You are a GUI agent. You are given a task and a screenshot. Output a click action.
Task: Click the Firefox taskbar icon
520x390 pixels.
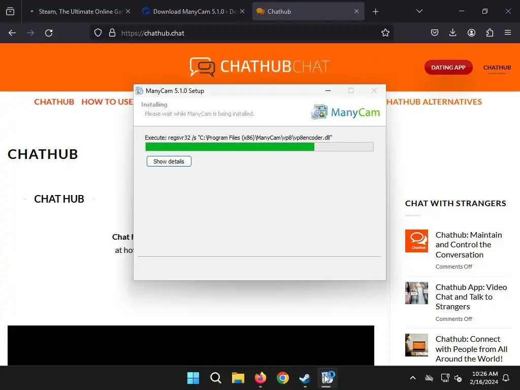point(261,378)
